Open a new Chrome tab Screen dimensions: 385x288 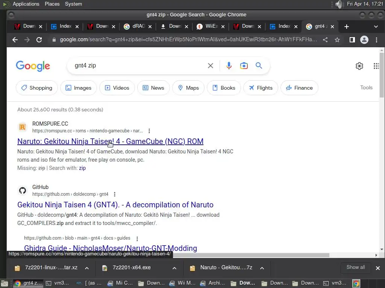coord(346,27)
